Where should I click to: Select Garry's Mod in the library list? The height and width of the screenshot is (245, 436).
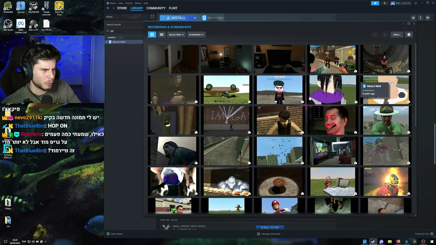[124, 42]
